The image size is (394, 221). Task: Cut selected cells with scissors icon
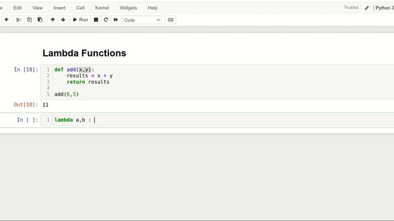tap(18, 20)
